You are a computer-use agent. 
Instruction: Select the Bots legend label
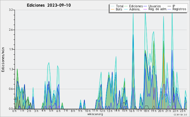[x=119, y=9]
